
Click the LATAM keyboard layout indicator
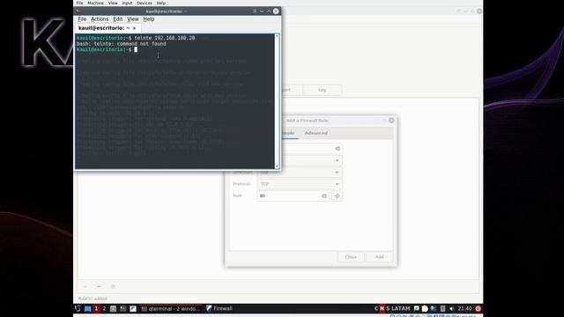400,308
